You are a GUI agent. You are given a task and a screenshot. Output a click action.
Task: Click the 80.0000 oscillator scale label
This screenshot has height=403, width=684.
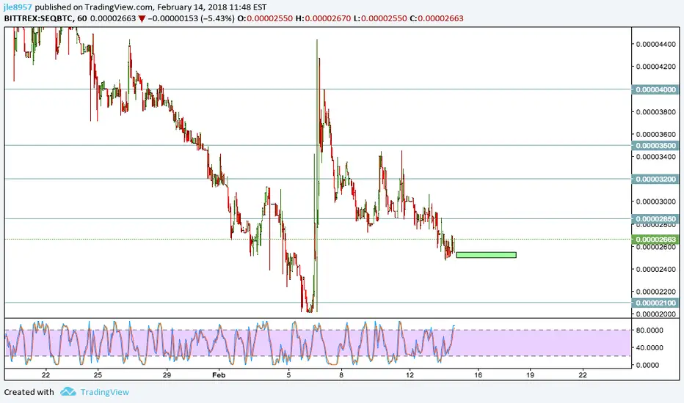tap(650, 330)
